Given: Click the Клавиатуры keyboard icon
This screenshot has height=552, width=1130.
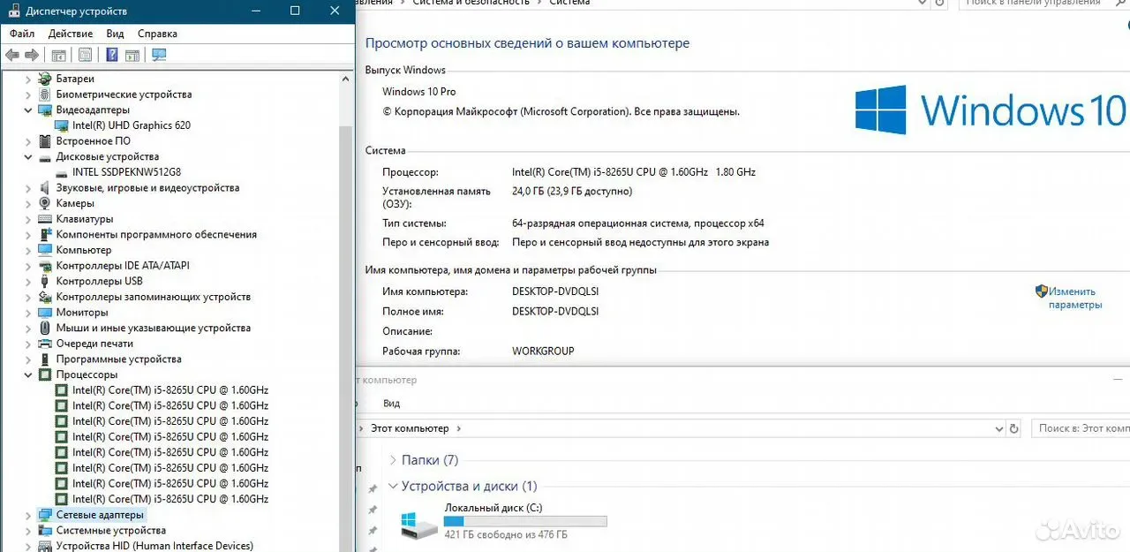Looking at the screenshot, I should click(x=45, y=219).
